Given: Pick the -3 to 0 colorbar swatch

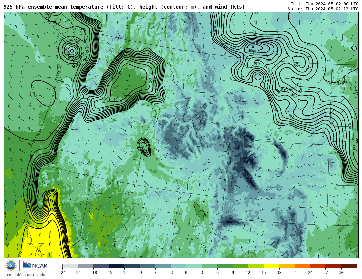Looking at the screenshot, I should 178,266.
